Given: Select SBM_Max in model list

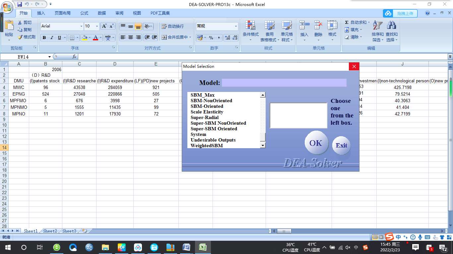Looking at the screenshot, I should [x=203, y=95].
